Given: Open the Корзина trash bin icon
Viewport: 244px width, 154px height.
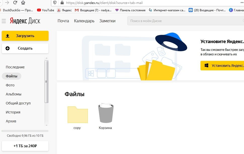Looking at the screenshot, I should point(106,113).
